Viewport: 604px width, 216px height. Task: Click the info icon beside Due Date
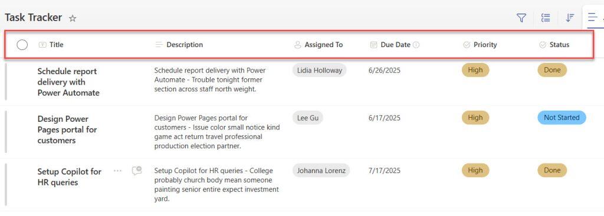click(x=416, y=45)
